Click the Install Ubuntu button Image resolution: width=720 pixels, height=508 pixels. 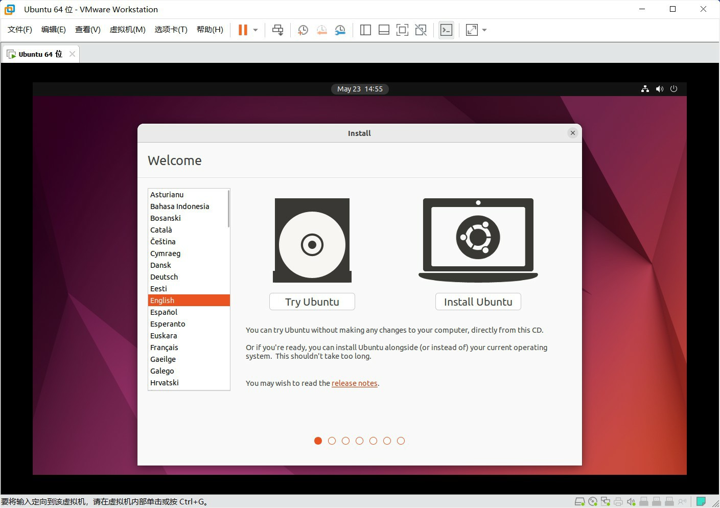(478, 302)
